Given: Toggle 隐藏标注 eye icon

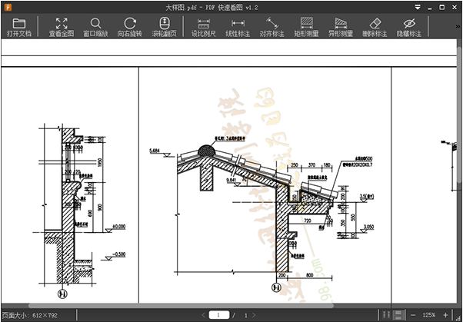Looking at the screenshot, I should pos(409,28).
